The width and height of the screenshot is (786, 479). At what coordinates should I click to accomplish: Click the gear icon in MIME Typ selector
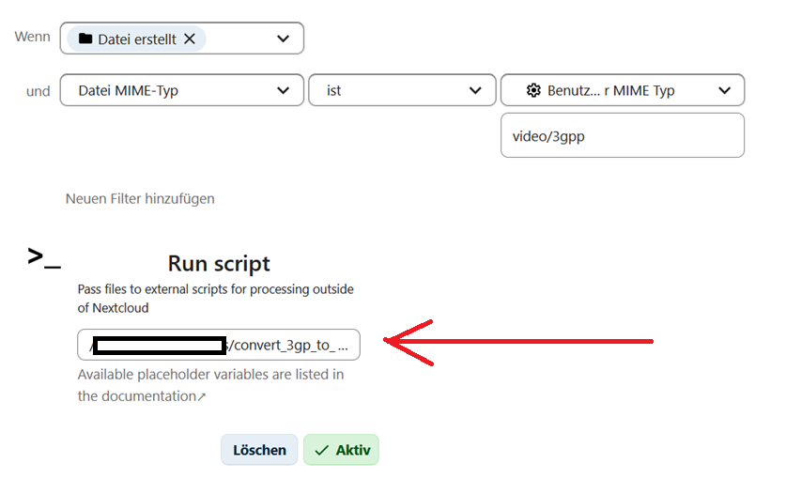533,91
